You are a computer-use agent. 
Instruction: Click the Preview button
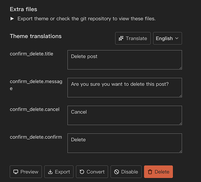pos(26,172)
